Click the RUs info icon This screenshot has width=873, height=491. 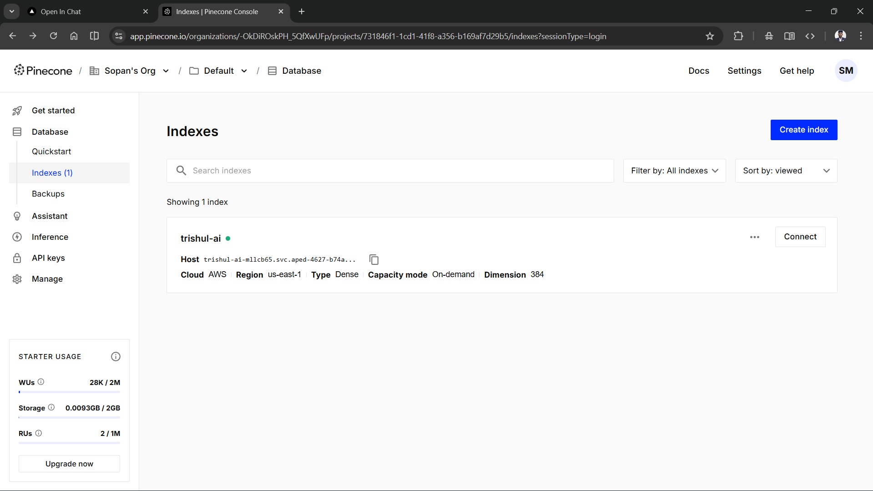click(x=39, y=433)
